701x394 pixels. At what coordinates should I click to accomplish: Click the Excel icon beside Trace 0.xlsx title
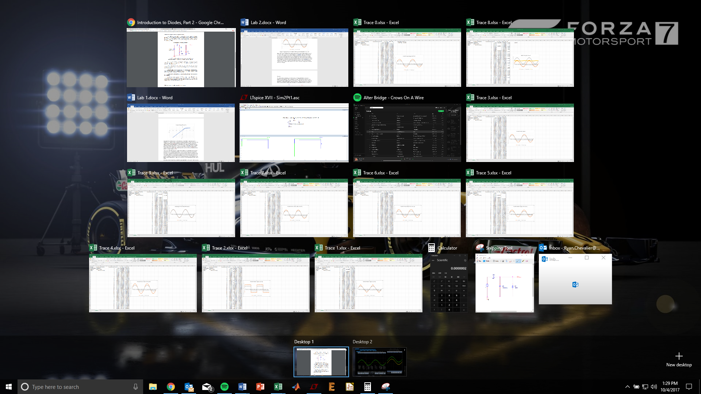click(357, 22)
